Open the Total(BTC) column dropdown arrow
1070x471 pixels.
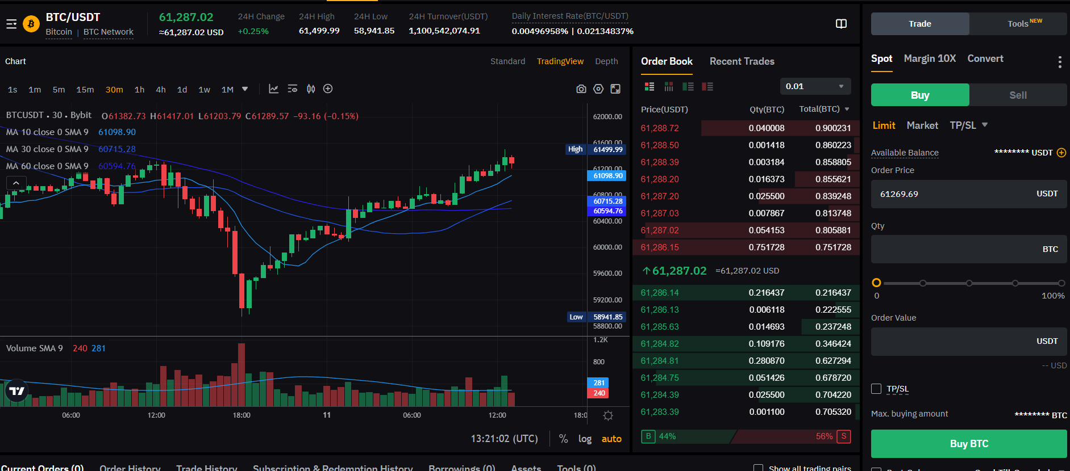pos(847,109)
